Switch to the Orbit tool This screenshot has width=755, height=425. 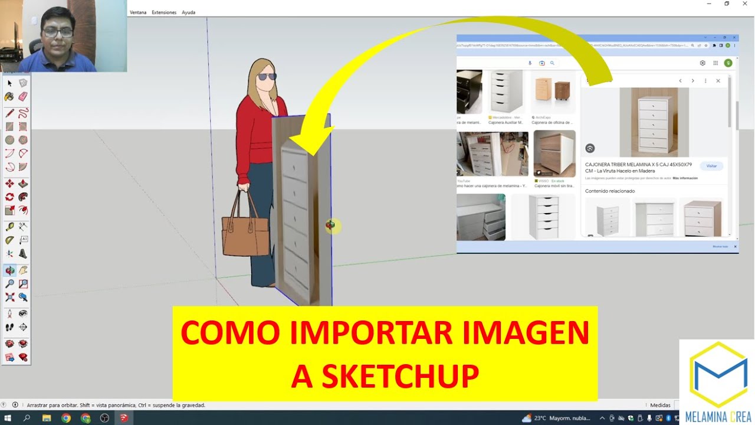click(x=9, y=270)
